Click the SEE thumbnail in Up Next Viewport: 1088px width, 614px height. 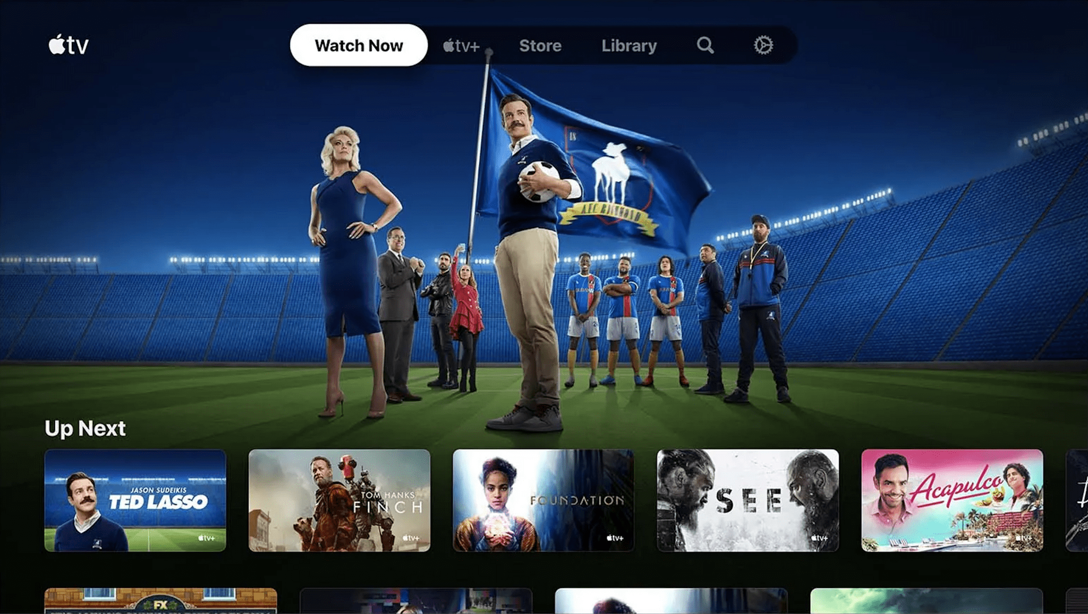coord(750,500)
